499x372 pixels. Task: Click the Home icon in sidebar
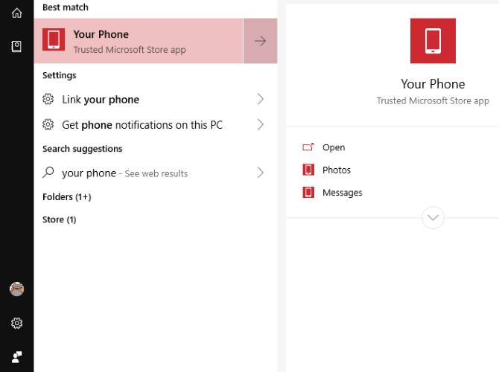coord(16,13)
